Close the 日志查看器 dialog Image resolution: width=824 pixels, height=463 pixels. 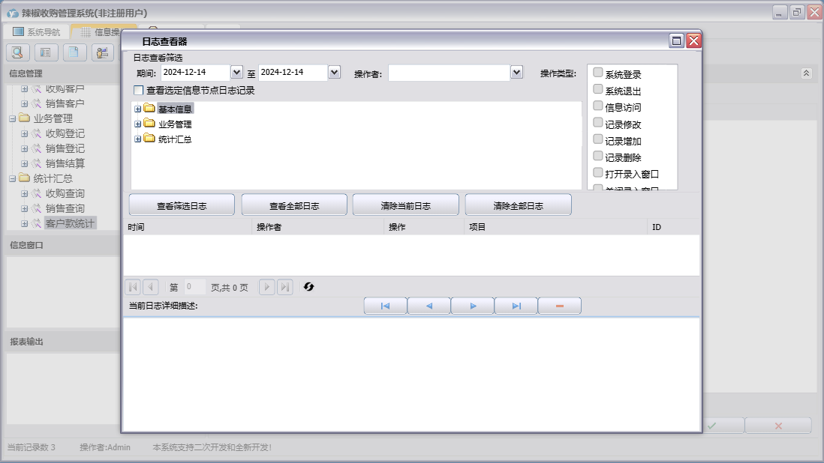click(693, 41)
